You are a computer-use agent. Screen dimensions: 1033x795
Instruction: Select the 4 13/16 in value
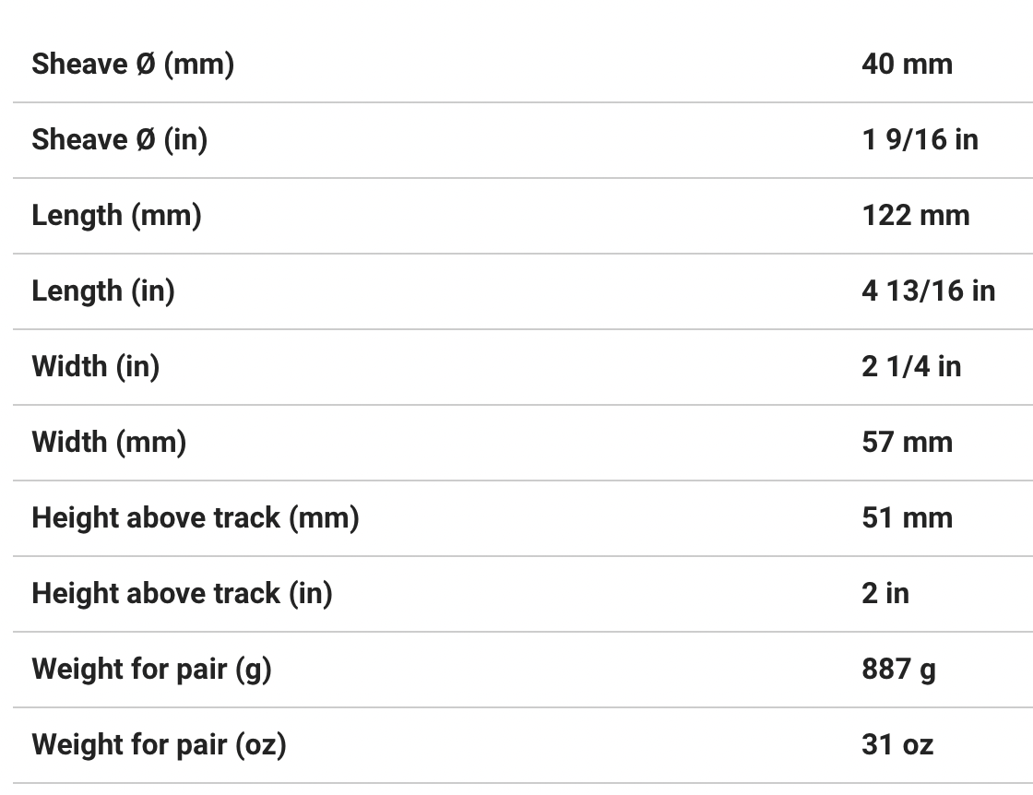tap(928, 291)
